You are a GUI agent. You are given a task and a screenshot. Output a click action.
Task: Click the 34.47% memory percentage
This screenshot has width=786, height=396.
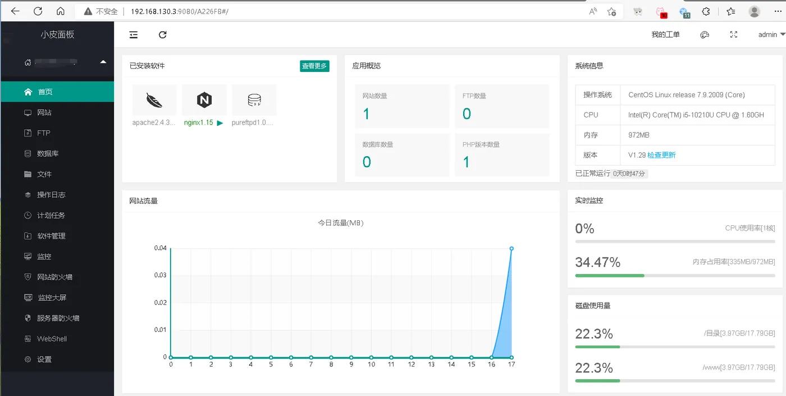click(x=598, y=262)
